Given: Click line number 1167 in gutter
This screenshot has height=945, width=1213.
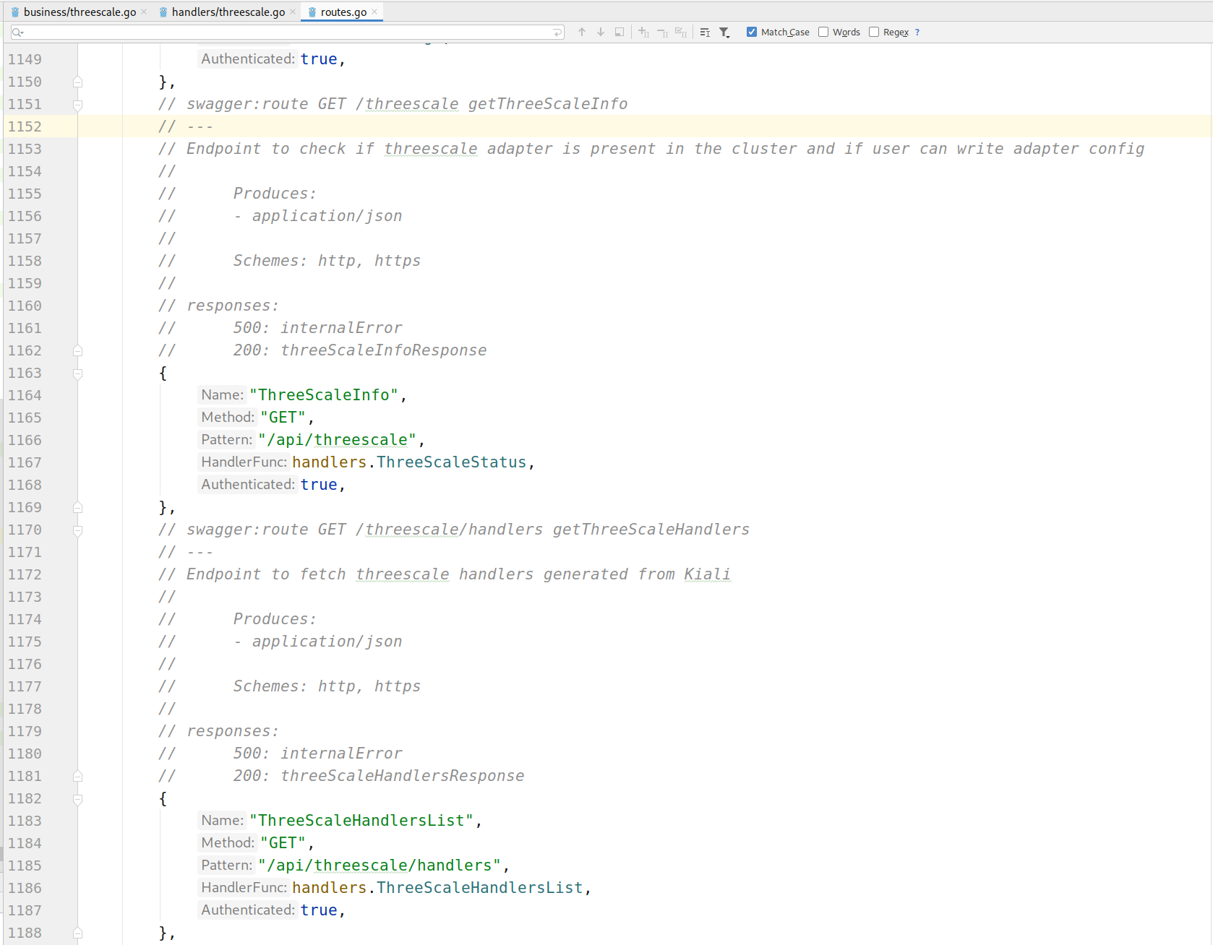Looking at the screenshot, I should coord(25,462).
